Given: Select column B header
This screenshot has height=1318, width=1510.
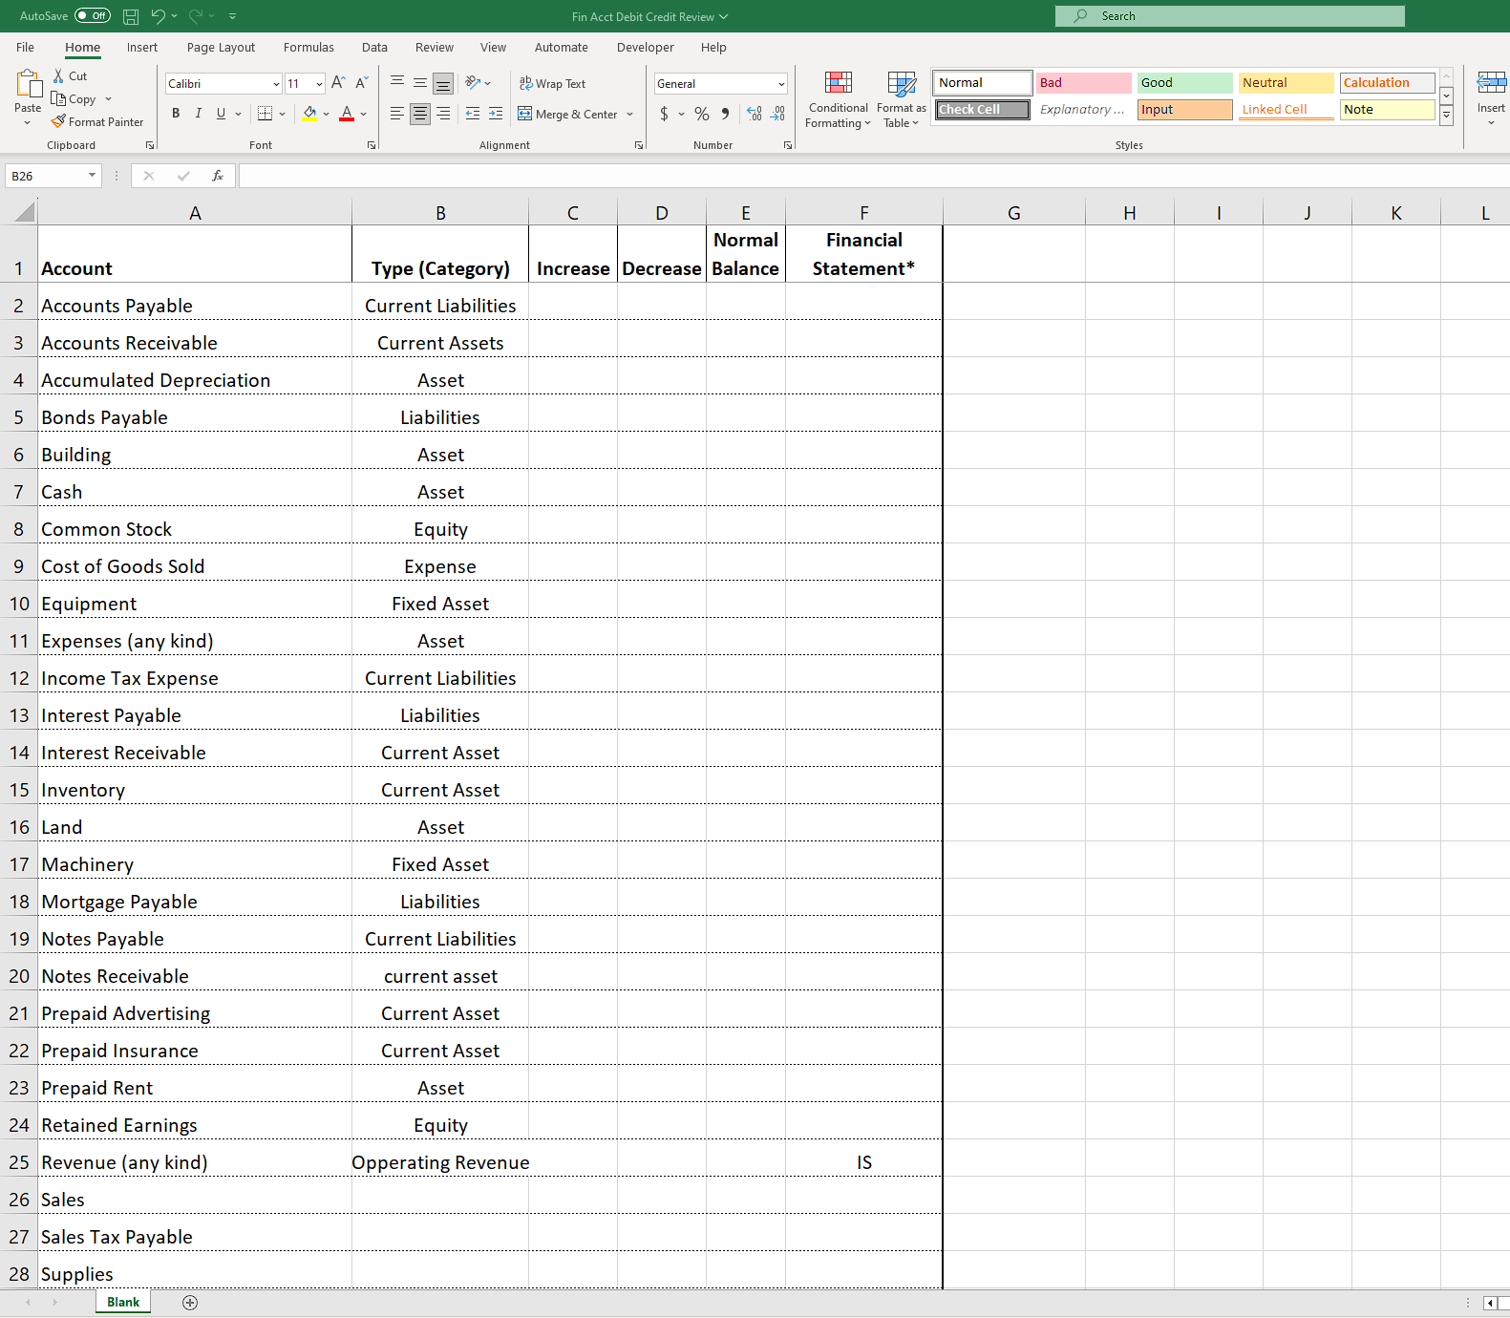Looking at the screenshot, I should pos(440,213).
